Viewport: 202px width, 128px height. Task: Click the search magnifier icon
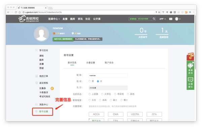point(154,19)
